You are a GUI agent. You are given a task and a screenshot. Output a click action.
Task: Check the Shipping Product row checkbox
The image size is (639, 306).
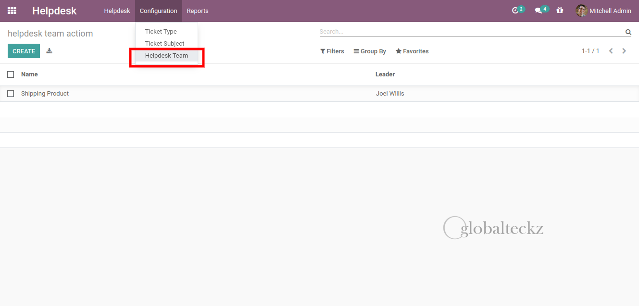pos(11,94)
